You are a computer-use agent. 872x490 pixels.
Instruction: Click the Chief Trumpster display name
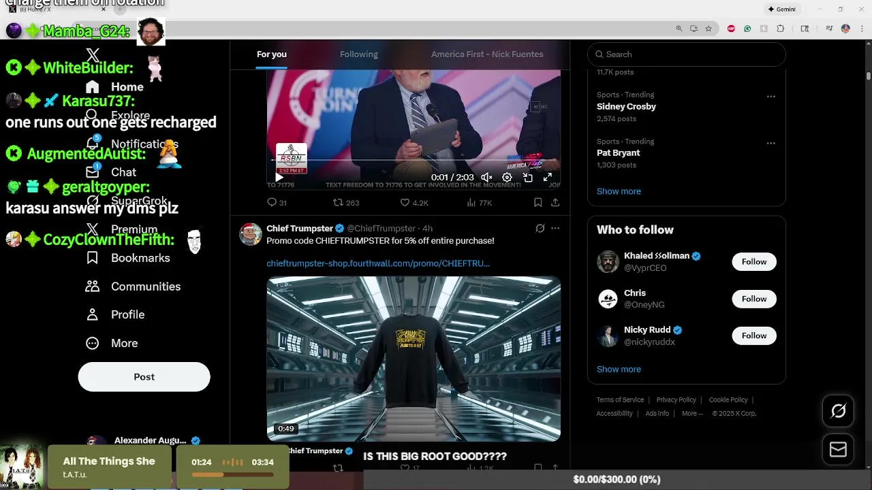pos(300,229)
